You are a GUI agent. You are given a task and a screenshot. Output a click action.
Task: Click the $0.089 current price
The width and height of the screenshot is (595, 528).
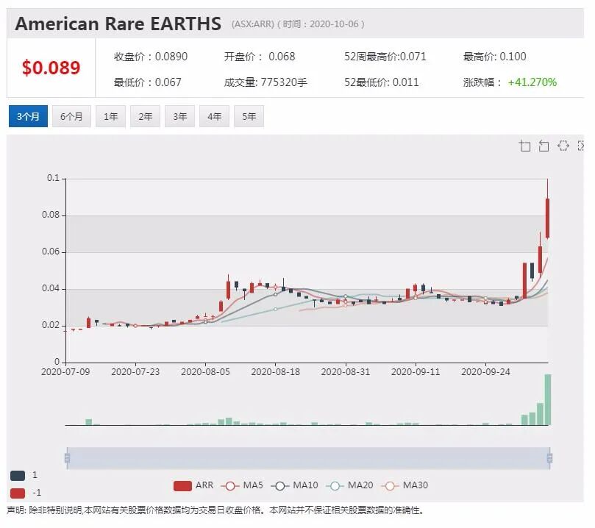(x=51, y=68)
